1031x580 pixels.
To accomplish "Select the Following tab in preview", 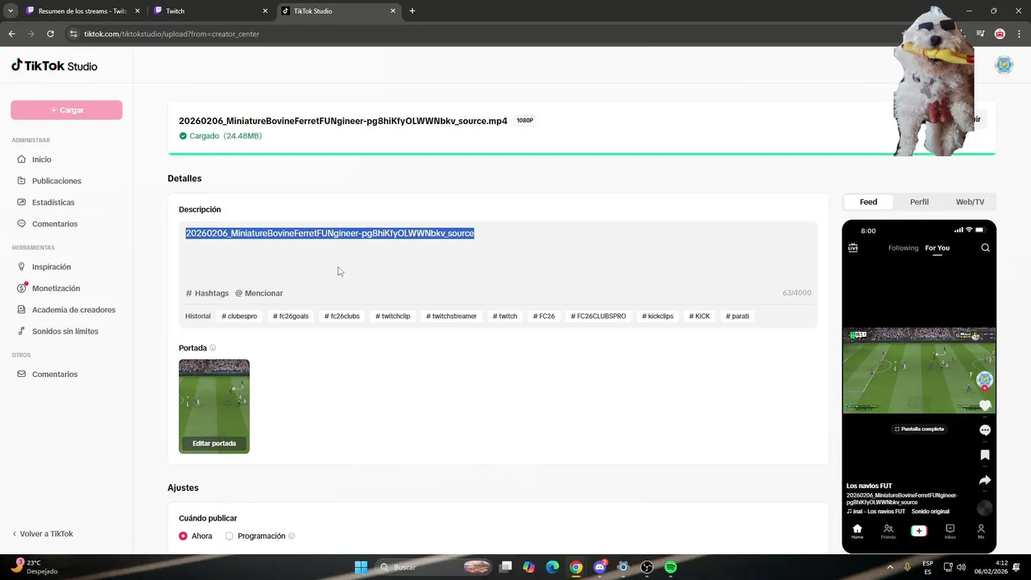I will [903, 248].
